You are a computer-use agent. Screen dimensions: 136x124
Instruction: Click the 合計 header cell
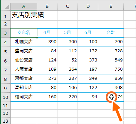click(x=111, y=33)
